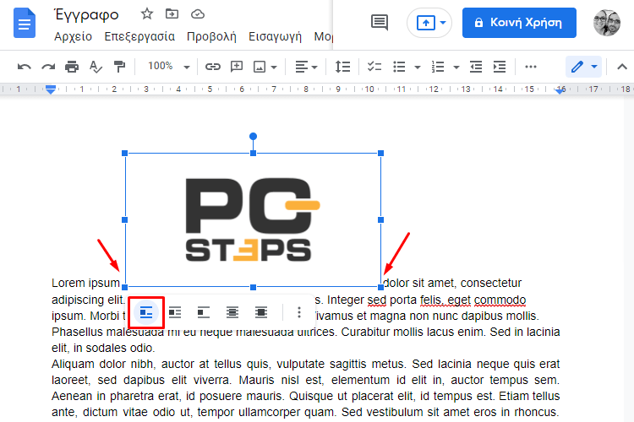Open the Επεξεργασία menu

pyautogui.click(x=139, y=37)
